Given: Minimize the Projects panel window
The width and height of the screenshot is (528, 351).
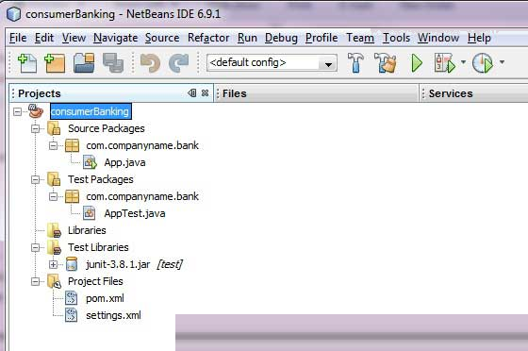Looking at the screenshot, I should tap(192, 93).
